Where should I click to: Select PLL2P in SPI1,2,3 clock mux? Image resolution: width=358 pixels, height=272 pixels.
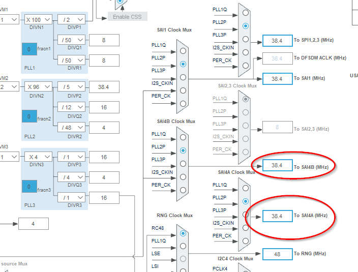(x=246, y=26)
